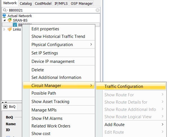Click inside the network search input field
The height and width of the screenshot is (137, 172).
51,10
